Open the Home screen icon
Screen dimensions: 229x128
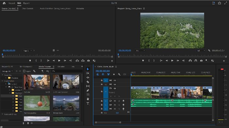point(4,3)
